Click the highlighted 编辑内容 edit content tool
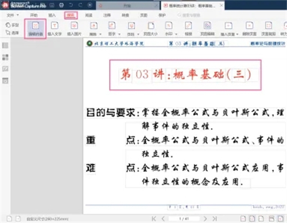This screenshot has width=287, height=223. pyautogui.click(x=35, y=29)
